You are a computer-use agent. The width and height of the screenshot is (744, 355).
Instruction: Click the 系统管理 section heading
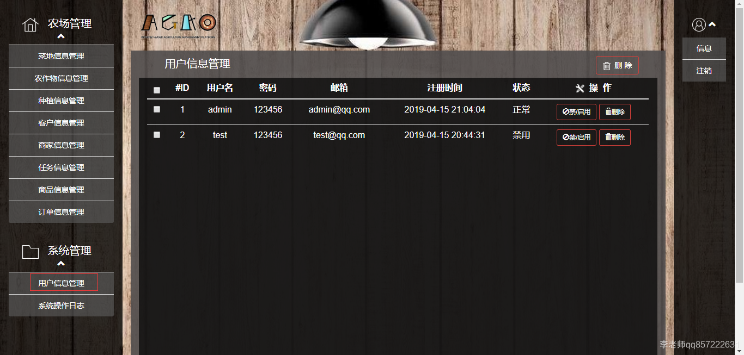70,251
